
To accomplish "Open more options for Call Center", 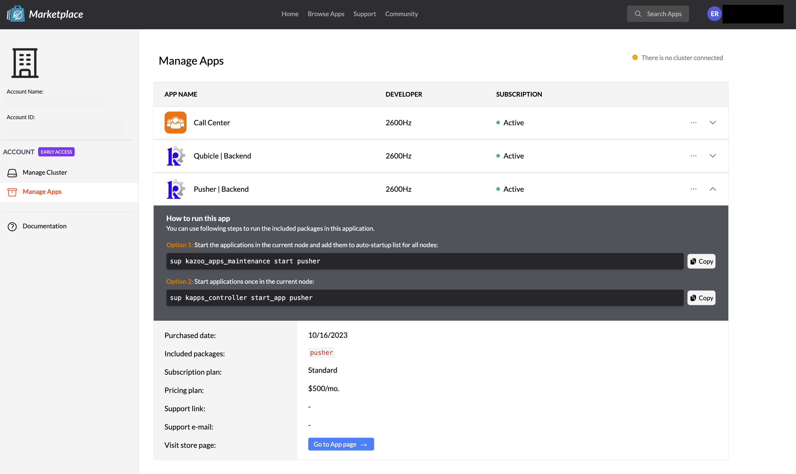I will click(693, 123).
